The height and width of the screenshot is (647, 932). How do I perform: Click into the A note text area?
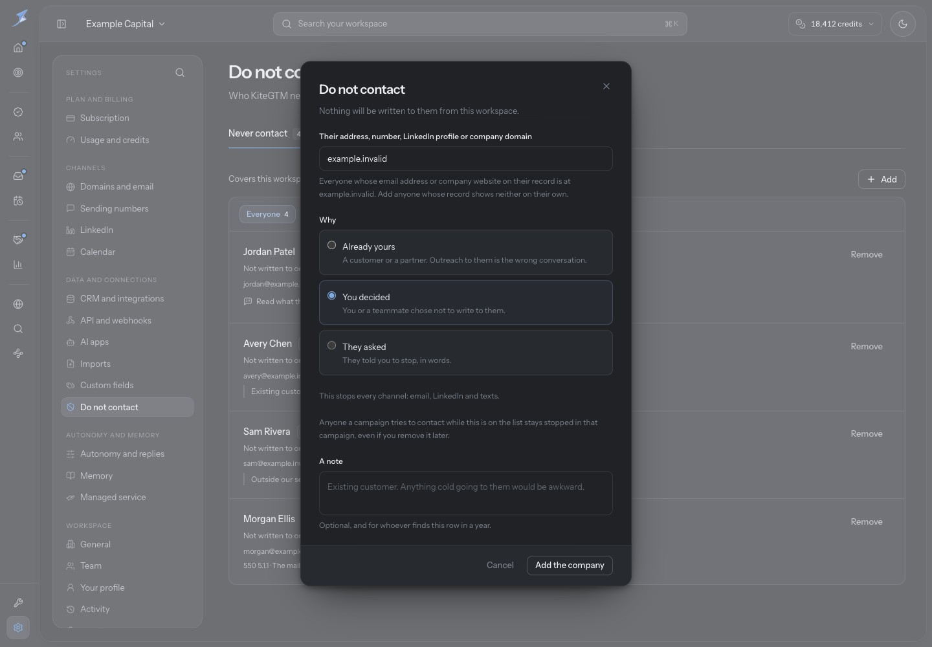click(466, 493)
